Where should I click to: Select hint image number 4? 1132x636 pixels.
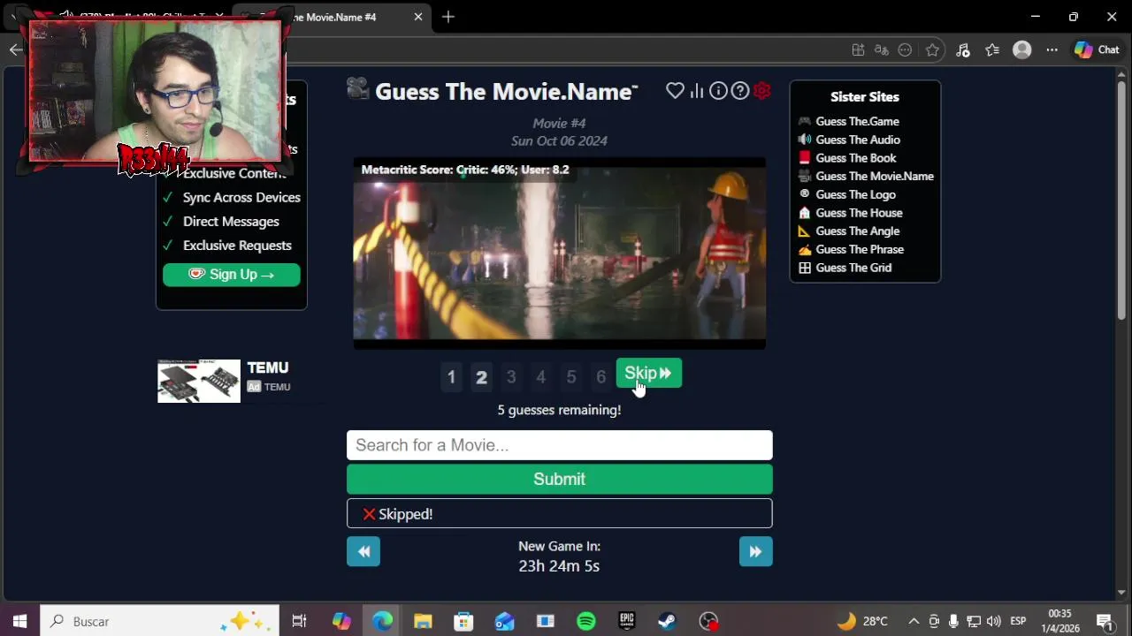(x=541, y=377)
